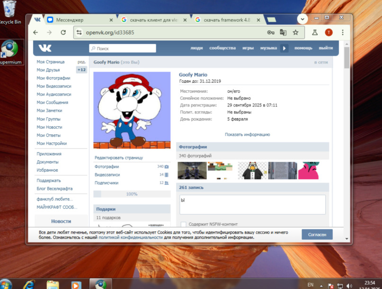Click ред. next to Моя Страница
The width and height of the screenshot is (382, 289).
(x=81, y=62)
